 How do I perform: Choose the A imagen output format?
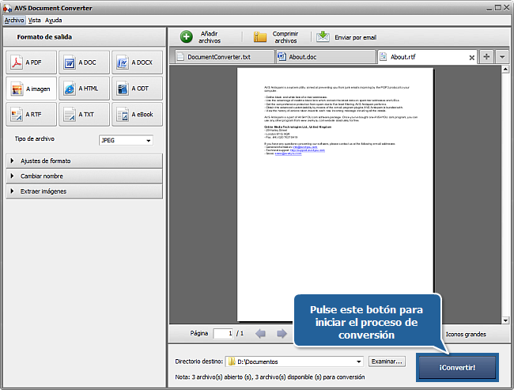pyautogui.click(x=31, y=89)
